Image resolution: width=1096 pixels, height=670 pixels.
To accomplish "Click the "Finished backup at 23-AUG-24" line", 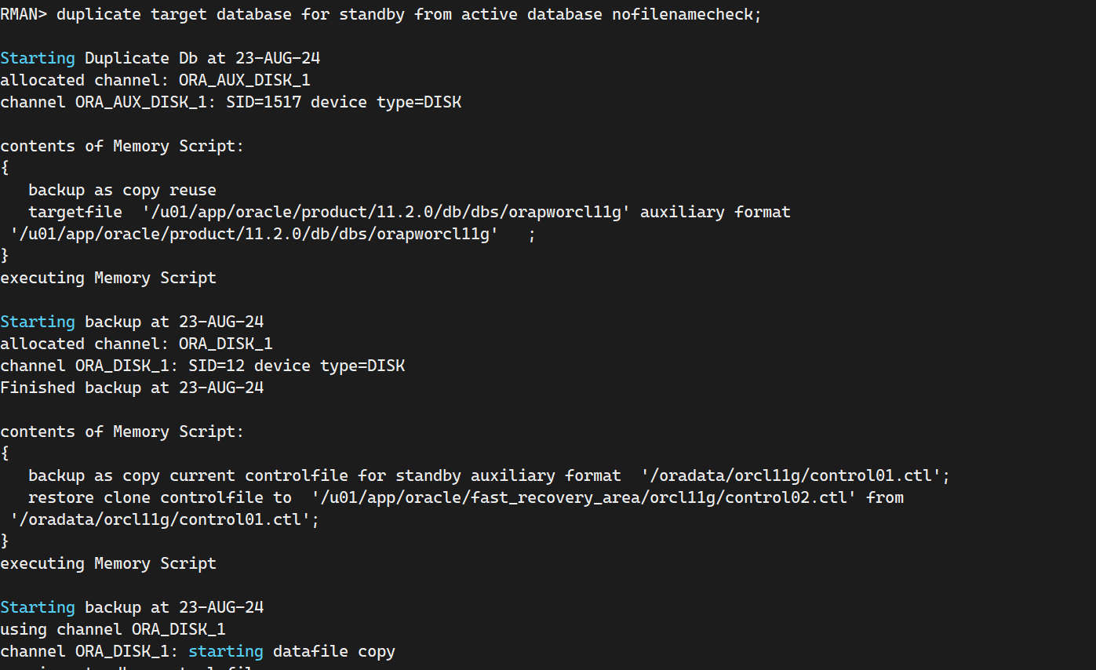I will pos(132,388).
